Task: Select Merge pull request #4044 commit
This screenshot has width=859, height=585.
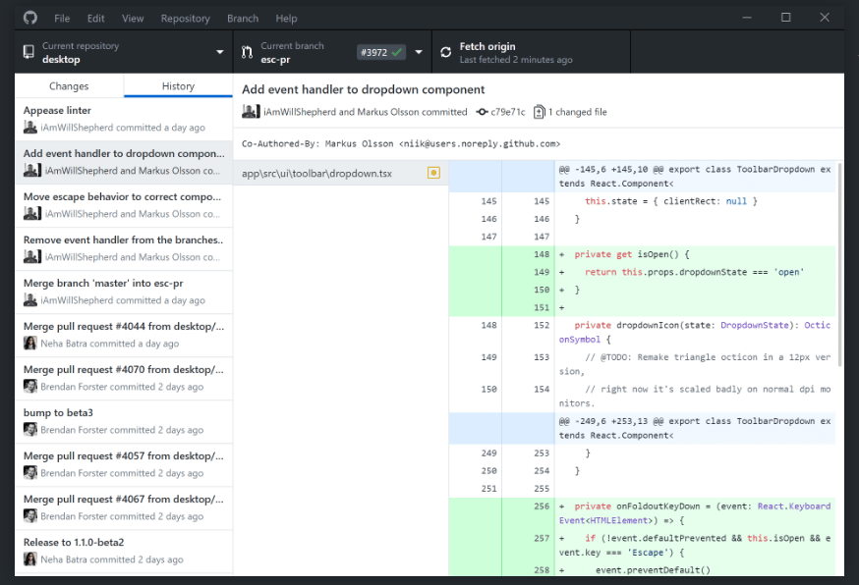Action: 124,336
